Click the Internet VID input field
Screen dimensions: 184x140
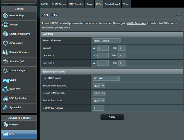point(103,48)
